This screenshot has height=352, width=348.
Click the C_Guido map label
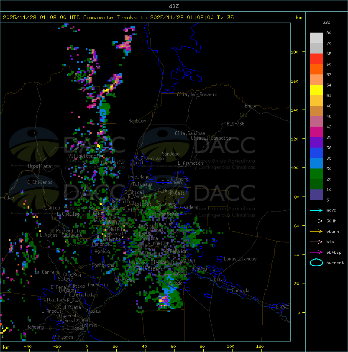click(51, 208)
